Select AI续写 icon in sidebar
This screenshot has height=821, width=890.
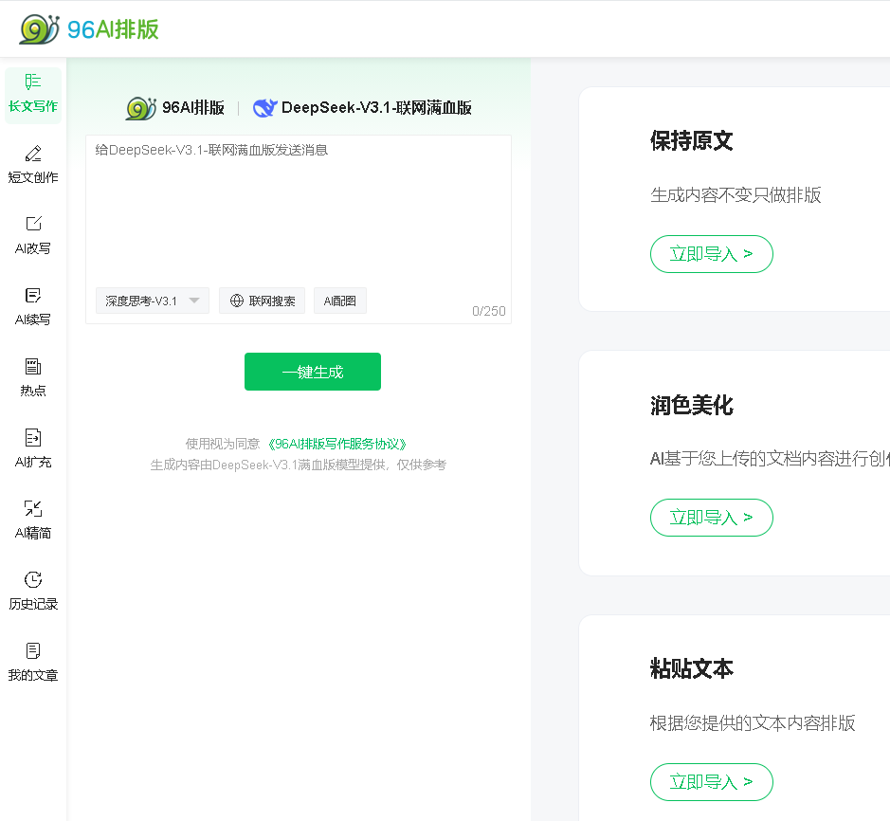tap(33, 295)
